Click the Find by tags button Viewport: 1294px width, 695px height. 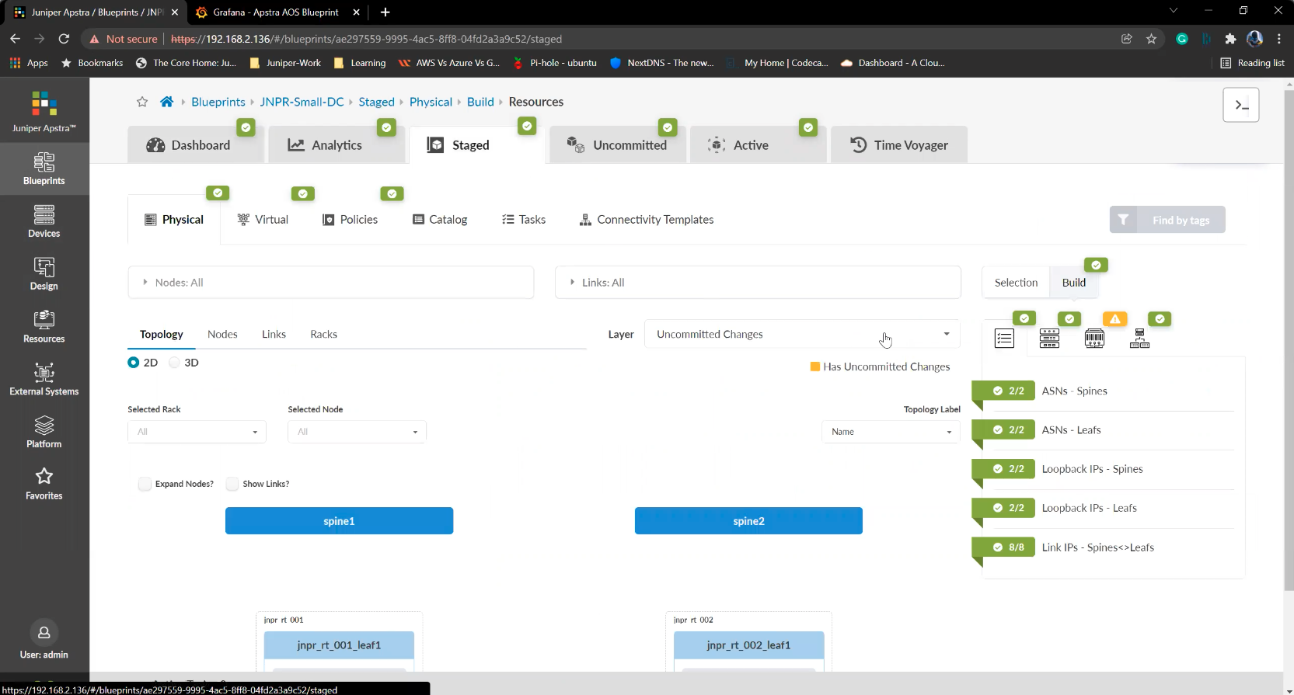point(1167,220)
